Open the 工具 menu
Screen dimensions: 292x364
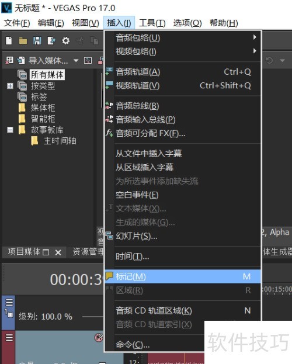point(152,23)
